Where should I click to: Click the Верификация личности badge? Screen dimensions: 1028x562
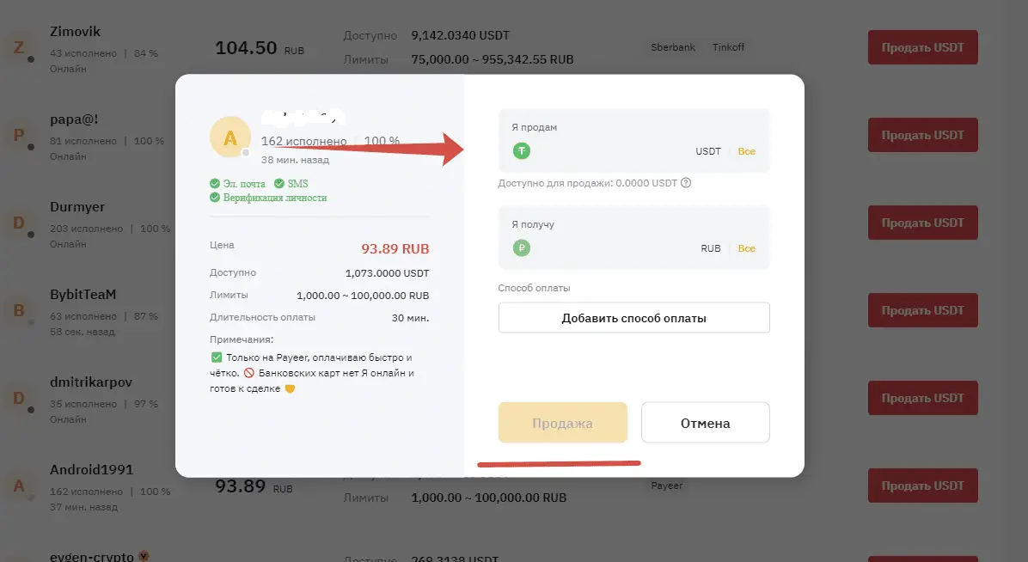point(266,198)
